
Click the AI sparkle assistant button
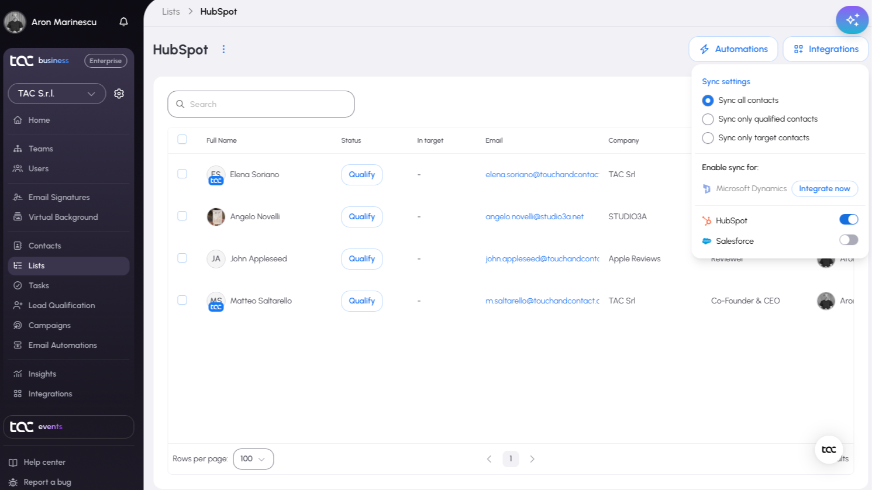coord(852,20)
